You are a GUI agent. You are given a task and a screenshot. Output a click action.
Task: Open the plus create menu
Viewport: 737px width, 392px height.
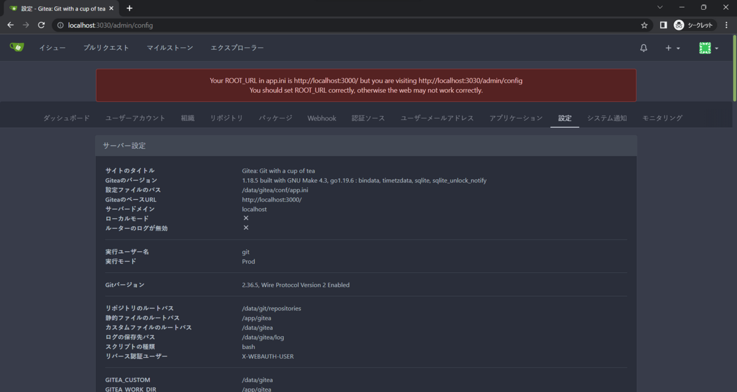pyautogui.click(x=673, y=48)
